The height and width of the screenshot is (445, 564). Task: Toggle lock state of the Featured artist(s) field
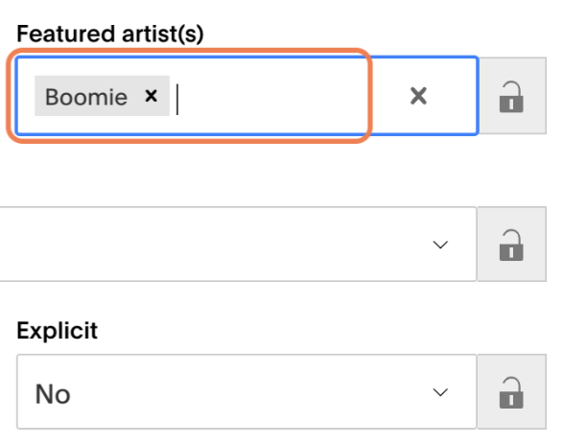point(512,96)
